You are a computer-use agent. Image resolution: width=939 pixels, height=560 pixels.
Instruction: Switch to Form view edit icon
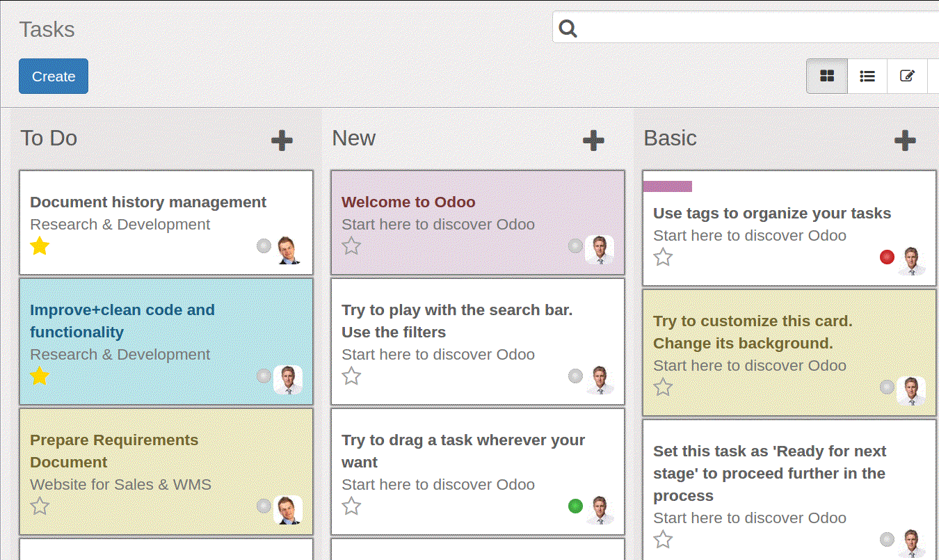(x=907, y=76)
